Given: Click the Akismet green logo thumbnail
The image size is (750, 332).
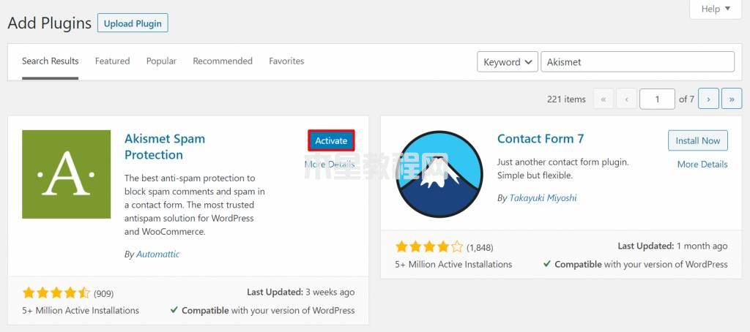Looking at the screenshot, I should click(x=67, y=174).
